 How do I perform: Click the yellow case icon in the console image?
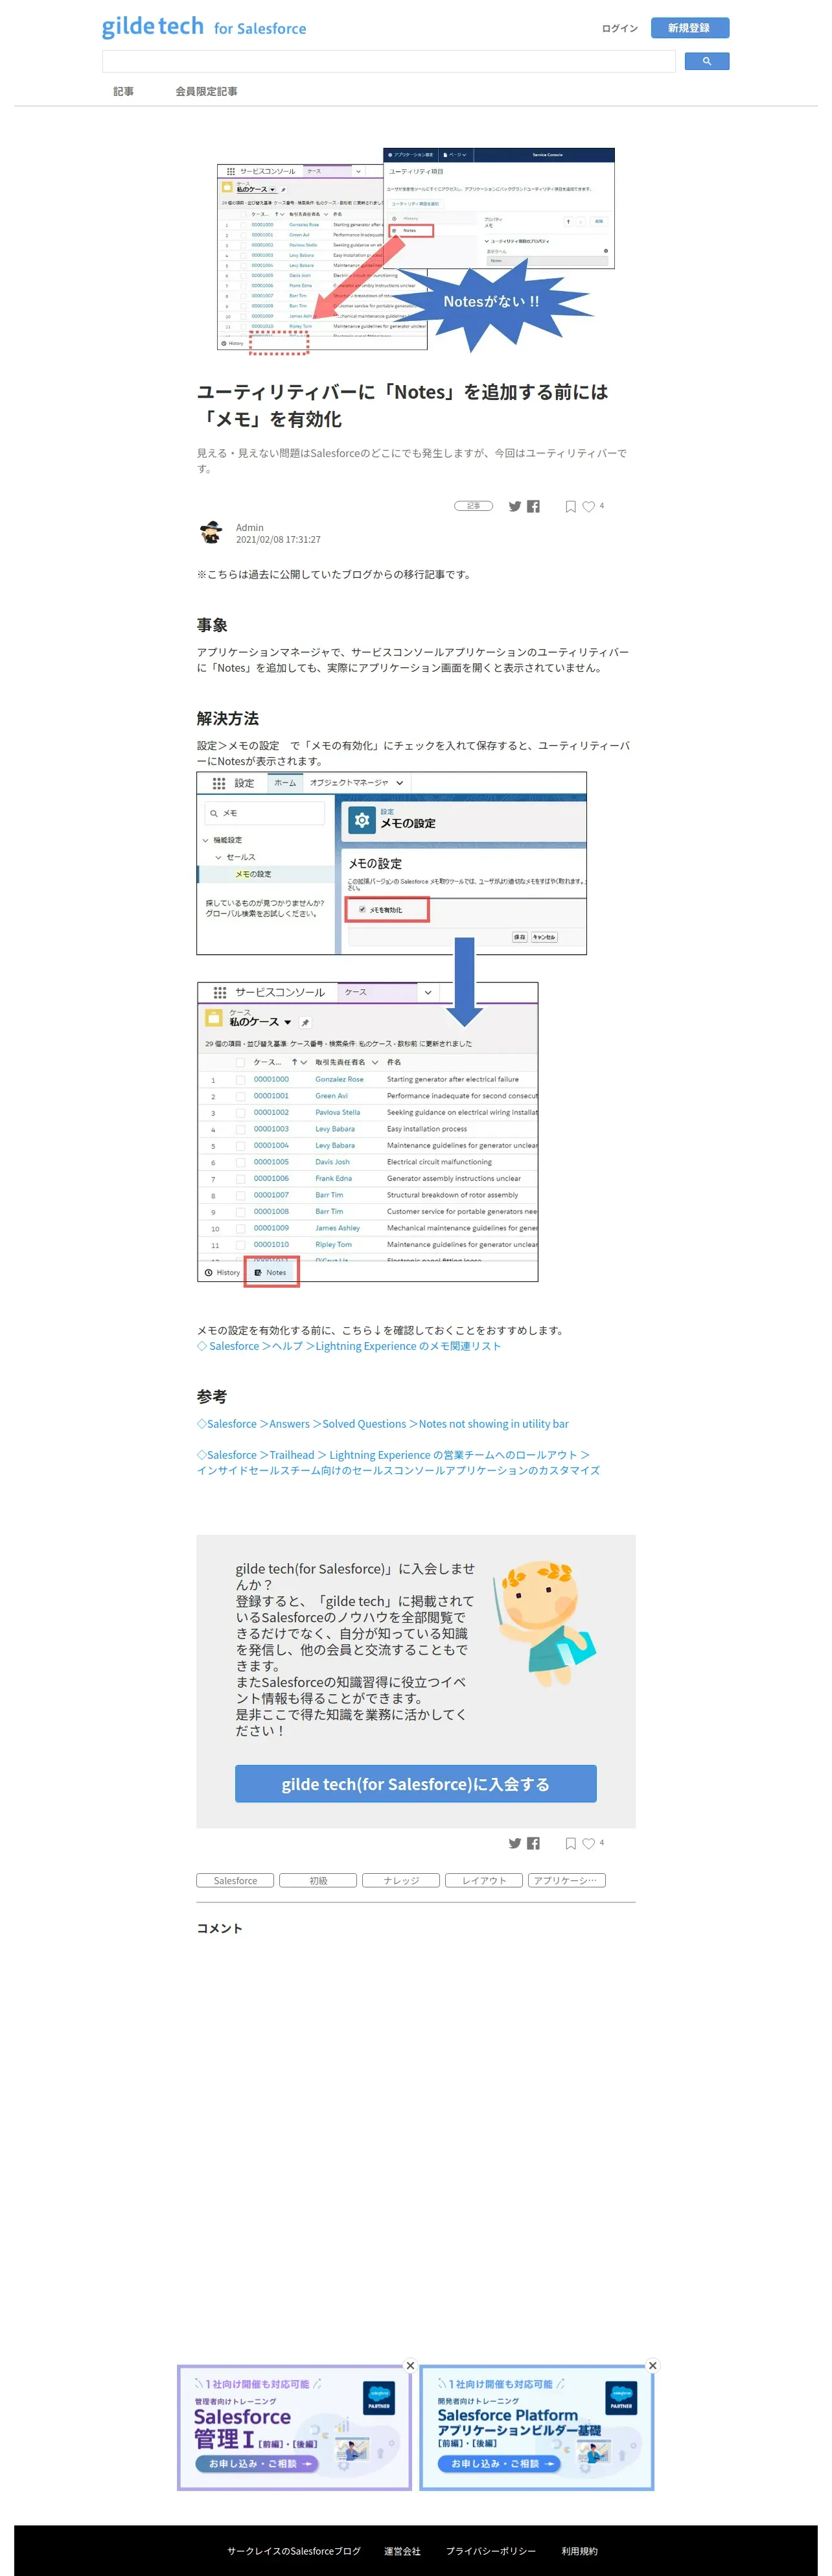[x=213, y=1018]
